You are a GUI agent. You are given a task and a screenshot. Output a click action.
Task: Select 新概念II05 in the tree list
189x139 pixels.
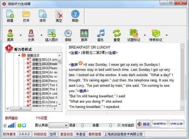point(44,76)
